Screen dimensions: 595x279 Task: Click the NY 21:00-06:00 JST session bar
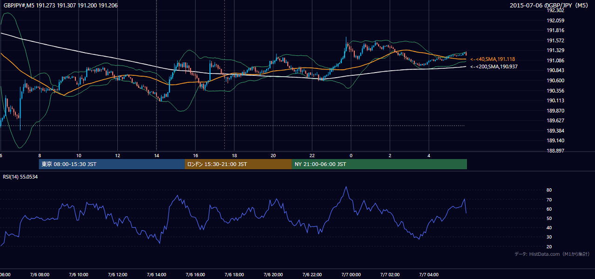379,164
